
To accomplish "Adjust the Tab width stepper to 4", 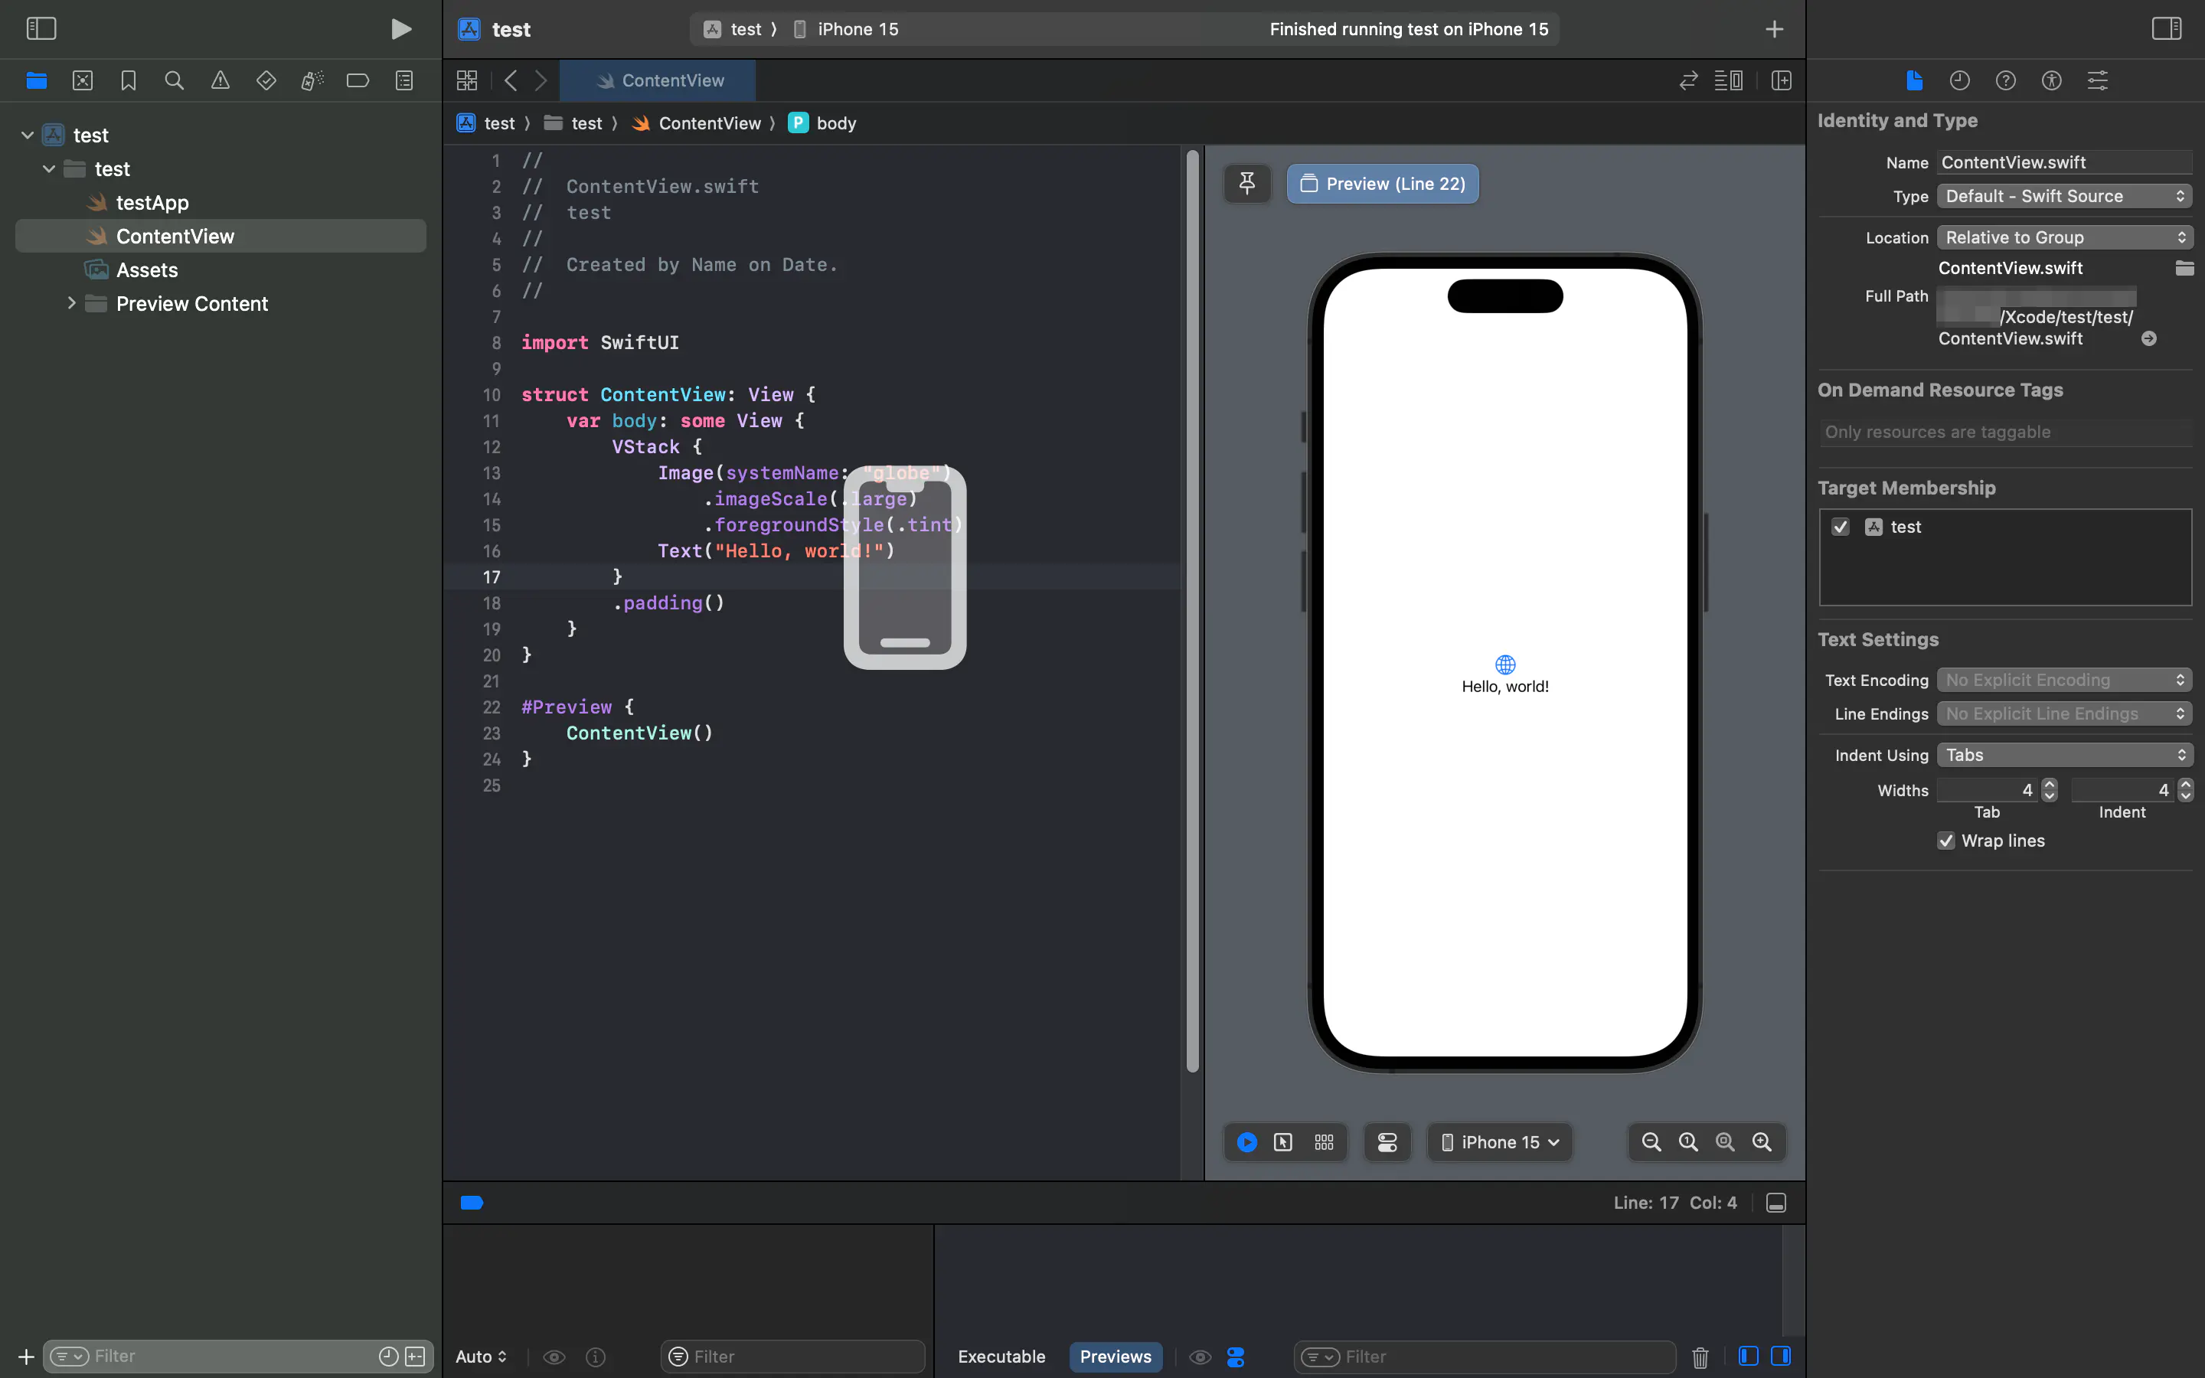I will (2050, 789).
